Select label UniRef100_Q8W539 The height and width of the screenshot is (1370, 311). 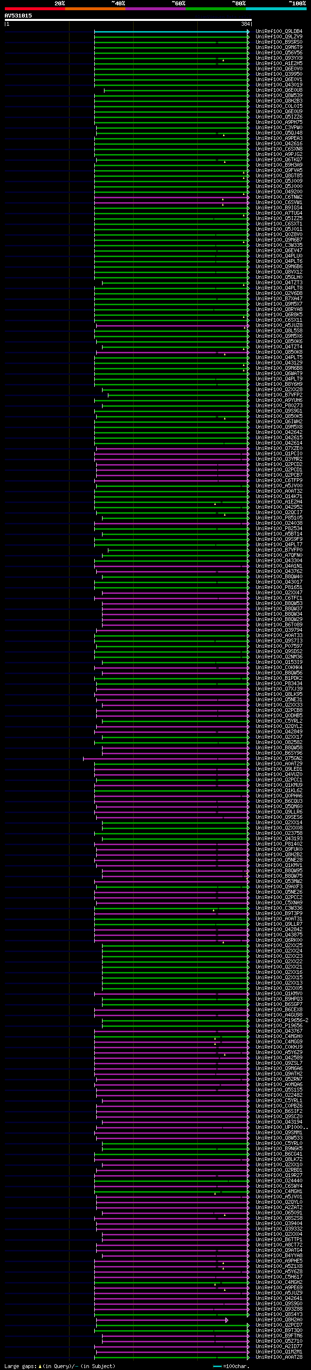pyautogui.click(x=279, y=96)
